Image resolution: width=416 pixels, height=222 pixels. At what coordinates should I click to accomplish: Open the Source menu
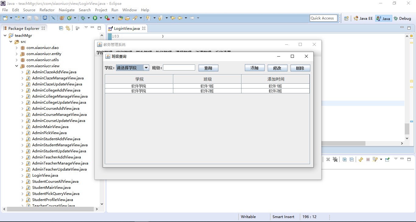coord(29,10)
